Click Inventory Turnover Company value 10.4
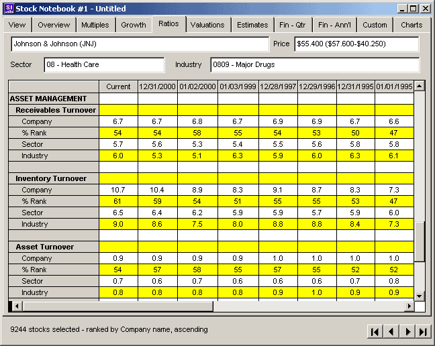Image resolution: width=435 pixels, height=346 pixels. 157,190
